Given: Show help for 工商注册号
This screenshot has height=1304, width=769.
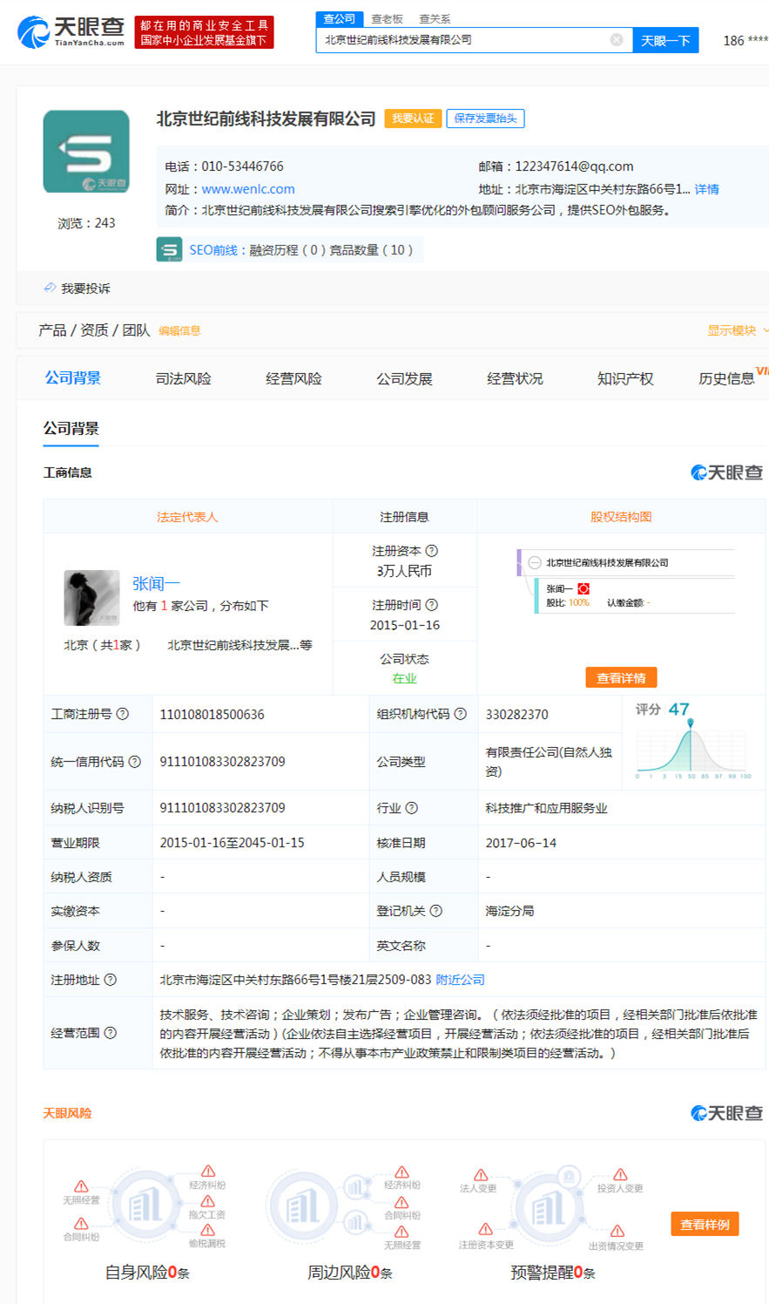Looking at the screenshot, I should click(123, 714).
